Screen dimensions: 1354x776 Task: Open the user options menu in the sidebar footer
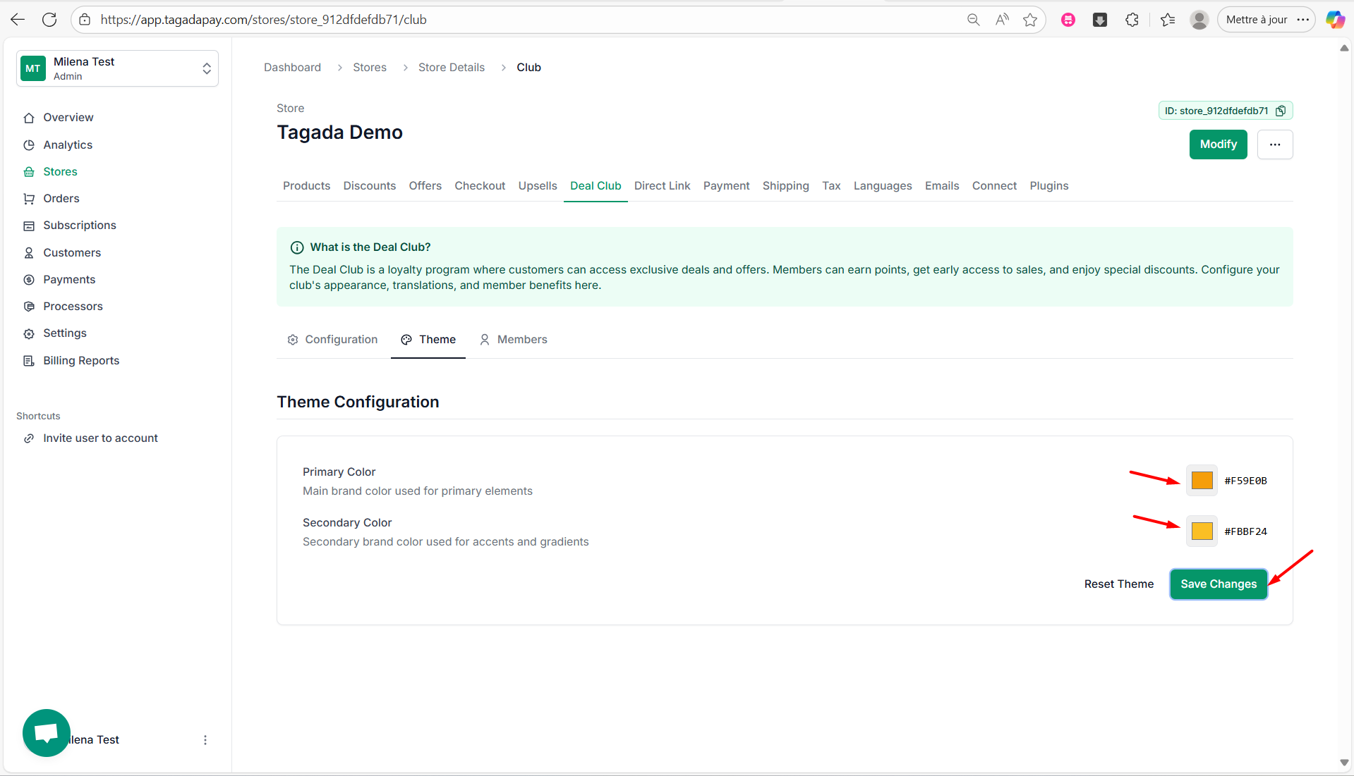[x=205, y=740]
